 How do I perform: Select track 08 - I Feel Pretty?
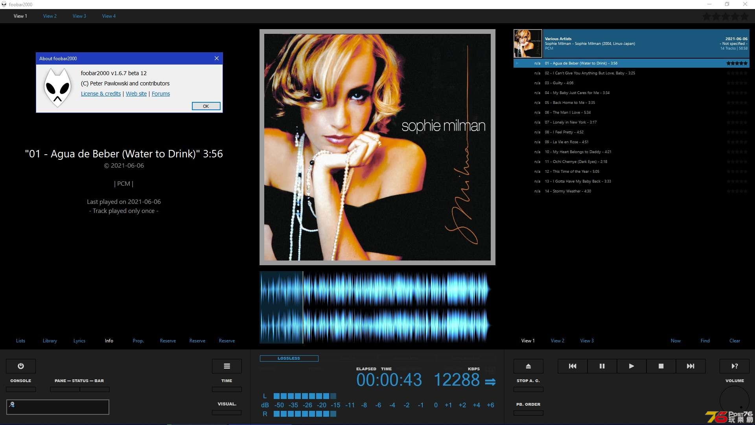631,132
